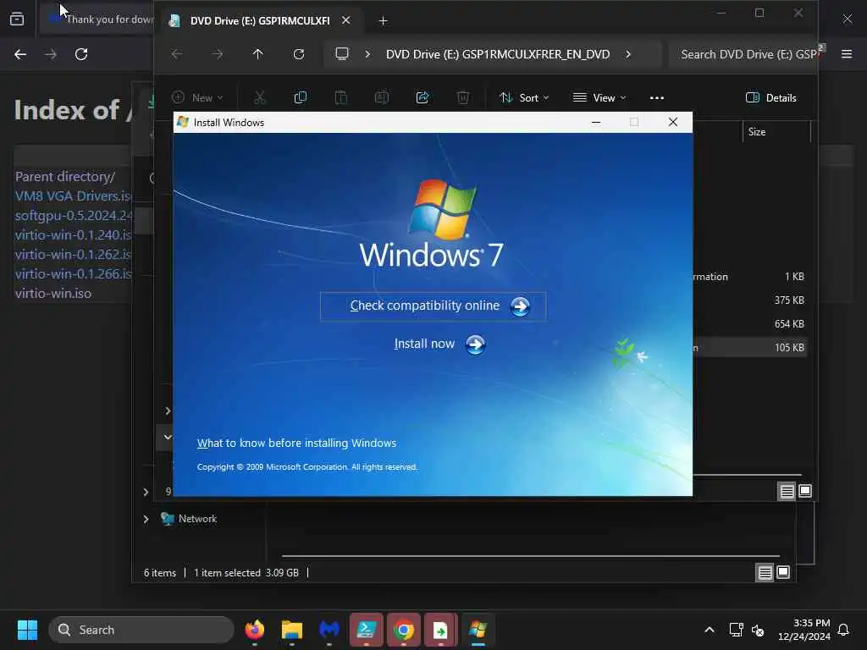Refresh the Explorer folder view
The height and width of the screenshot is (650, 867).
[x=299, y=54]
